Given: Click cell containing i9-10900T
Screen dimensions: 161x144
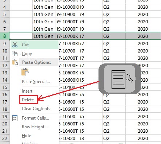Looking at the screenshot, I should coord(67,22).
